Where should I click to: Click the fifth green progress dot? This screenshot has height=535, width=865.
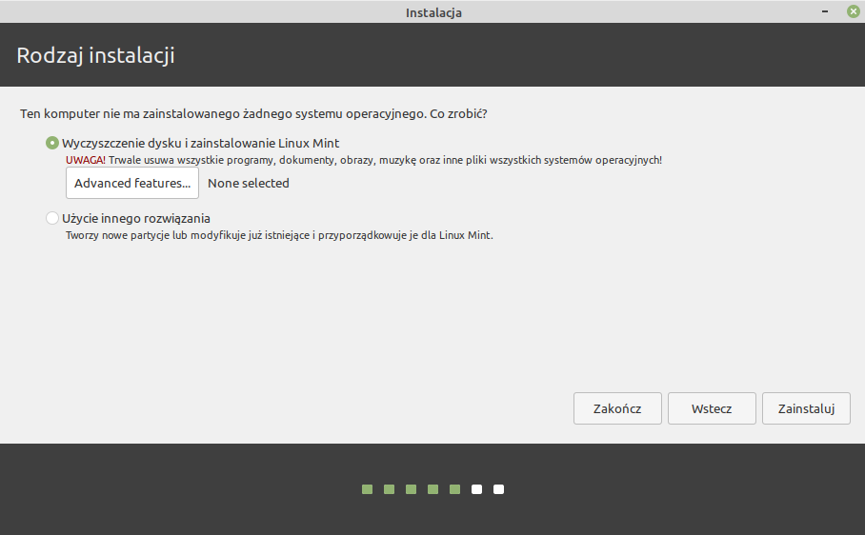click(x=454, y=489)
